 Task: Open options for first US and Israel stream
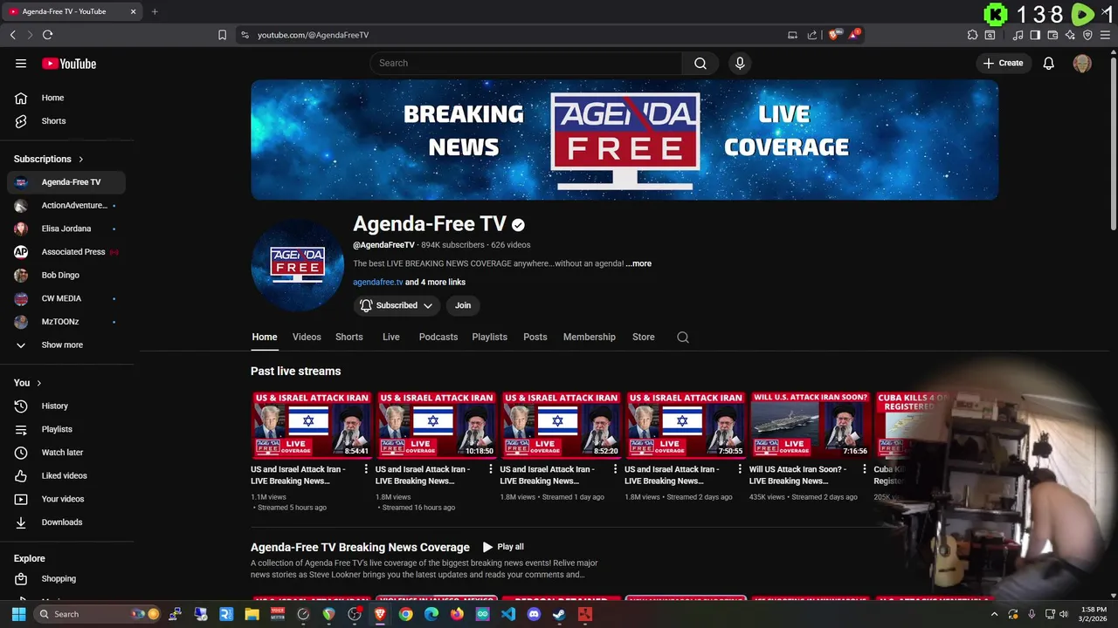pyautogui.click(x=366, y=469)
